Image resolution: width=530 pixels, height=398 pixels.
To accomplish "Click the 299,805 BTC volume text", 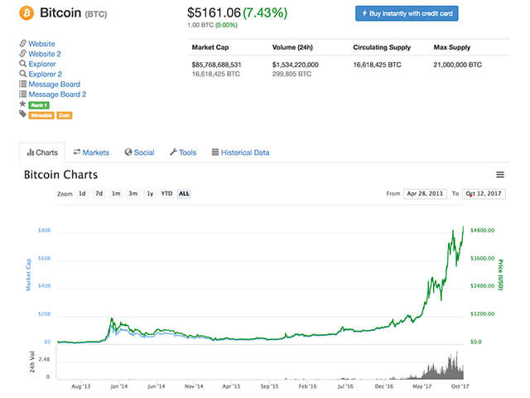I will tap(291, 74).
